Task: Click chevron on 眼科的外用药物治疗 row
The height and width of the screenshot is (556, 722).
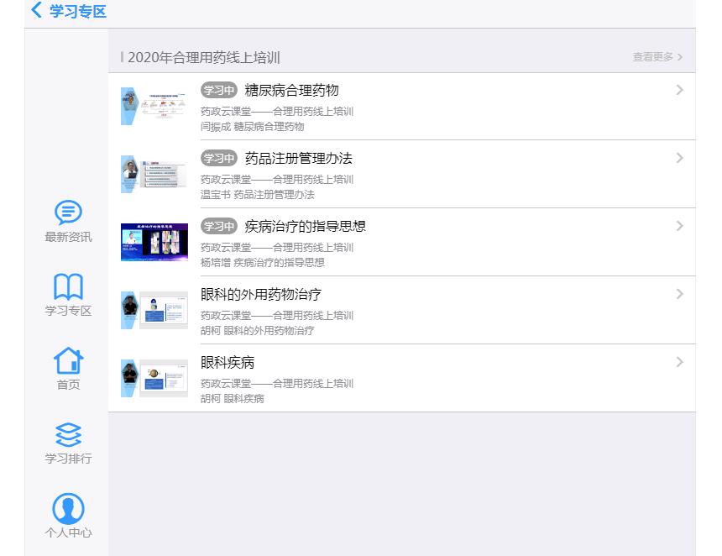Action: pos(679,294)
